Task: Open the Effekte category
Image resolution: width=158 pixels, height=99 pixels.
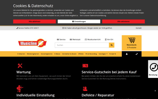Action: coord(81,54)
